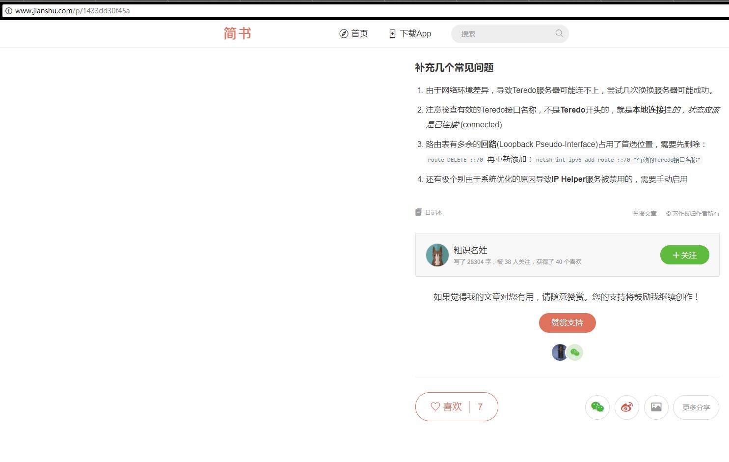Screen dimensions: 729x462
Task: Open 更多分享 for more share options
Action: (x=696, y=407)
